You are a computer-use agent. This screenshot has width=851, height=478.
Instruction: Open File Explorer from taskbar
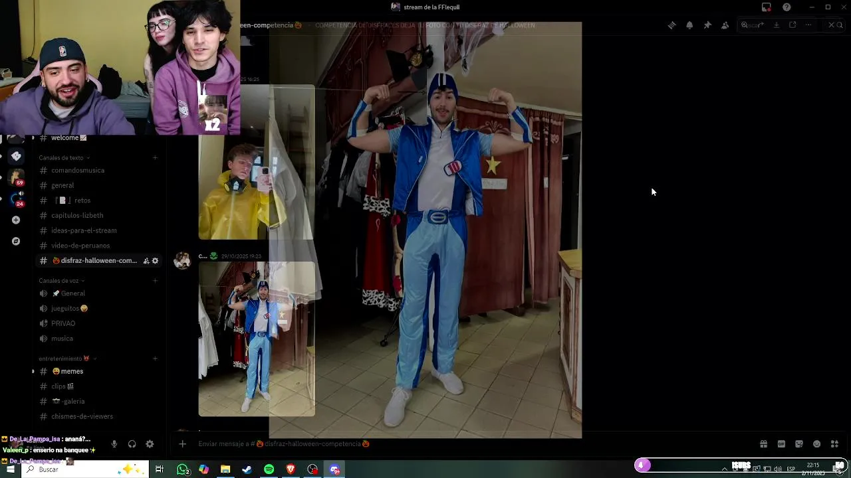(x=225, y=469)
